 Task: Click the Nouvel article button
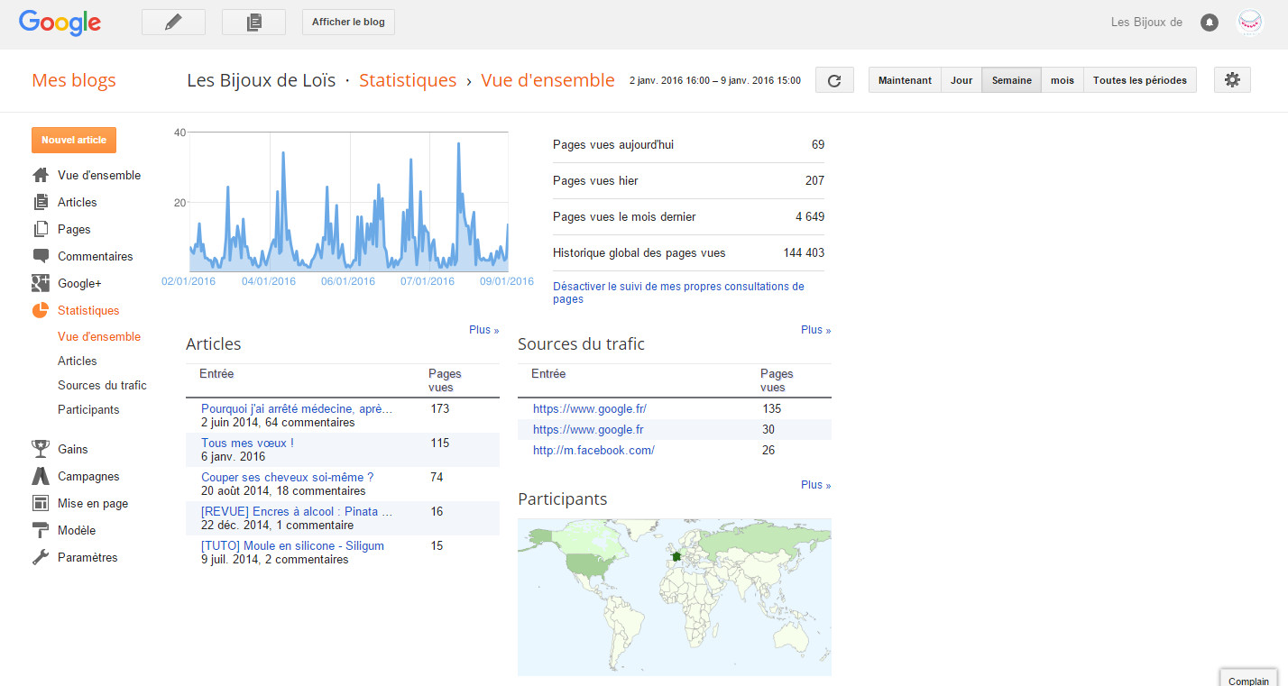[x=74, y=140]
